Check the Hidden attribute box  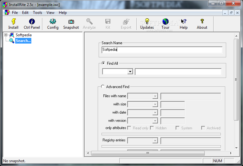(152, 128)
